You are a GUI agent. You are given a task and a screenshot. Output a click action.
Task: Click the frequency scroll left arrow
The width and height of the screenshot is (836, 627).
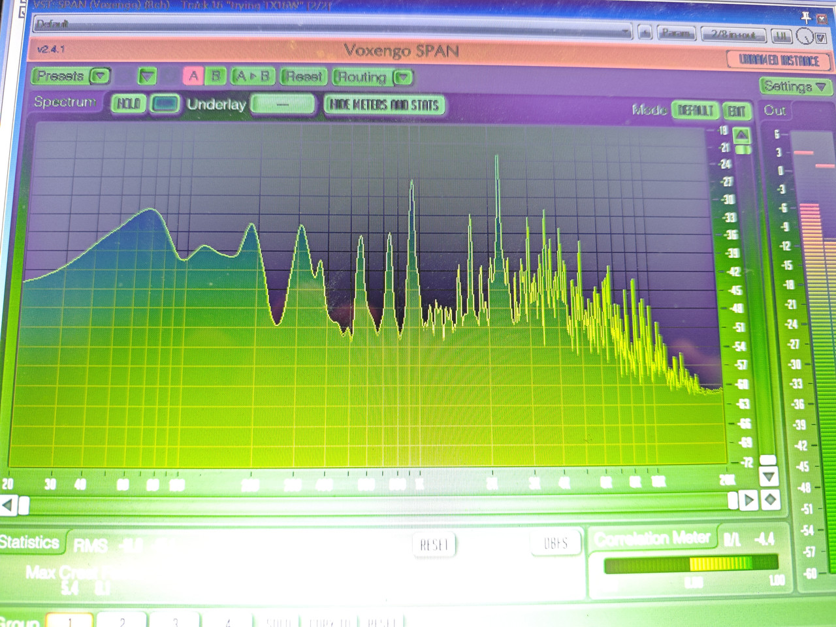click(x=8, y=505)
